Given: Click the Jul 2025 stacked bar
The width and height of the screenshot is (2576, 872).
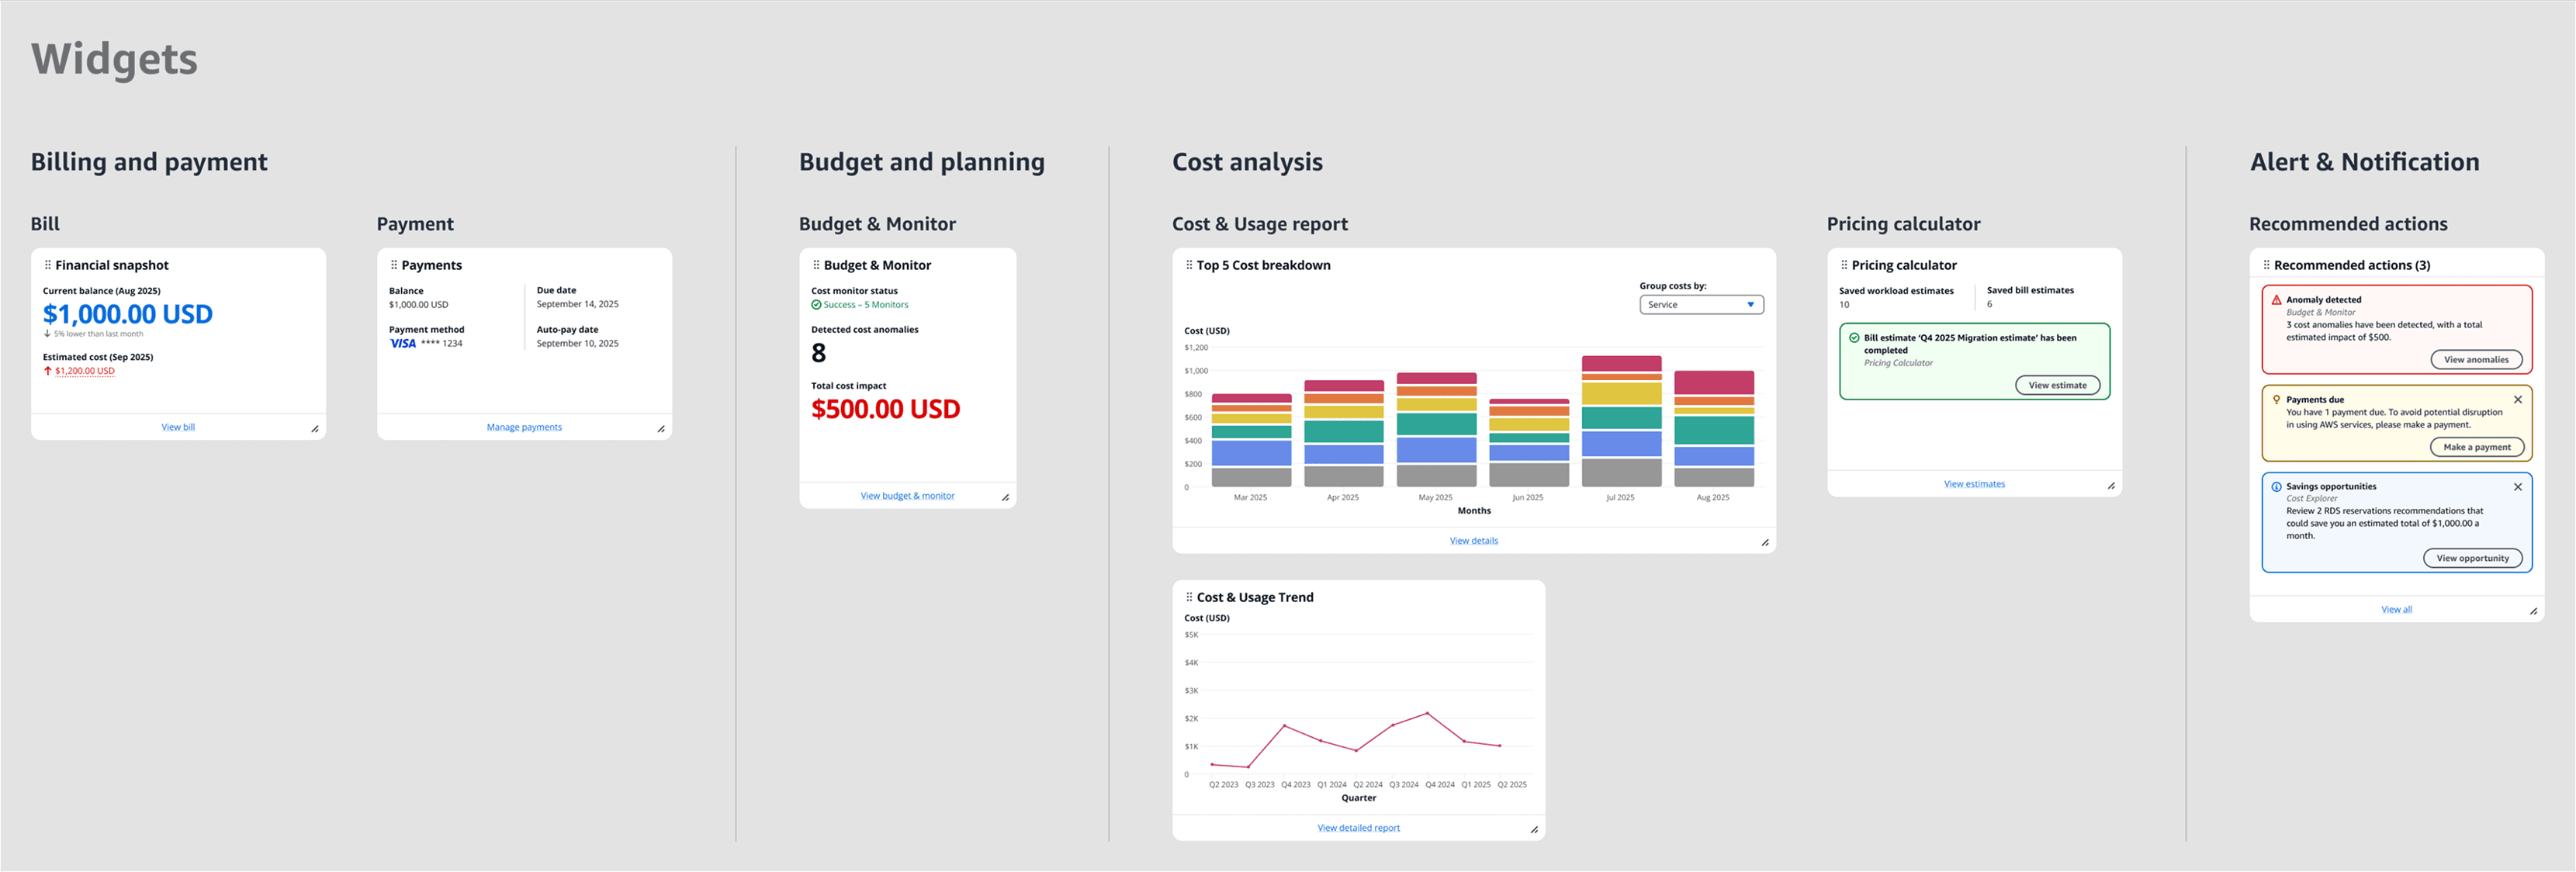Looking at the screenshot, I should 1620,420.
